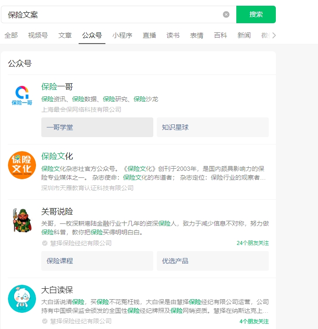Switch to the 视频号 tab

pos(38,35)
